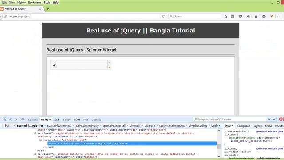Go back in Firebug panel history
284x160 pixels.
(x=11, y=120)
